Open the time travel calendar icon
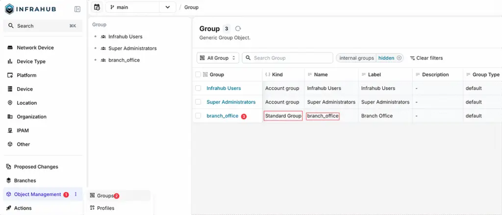This screenshot has height=215, width=502. point(97,7)
